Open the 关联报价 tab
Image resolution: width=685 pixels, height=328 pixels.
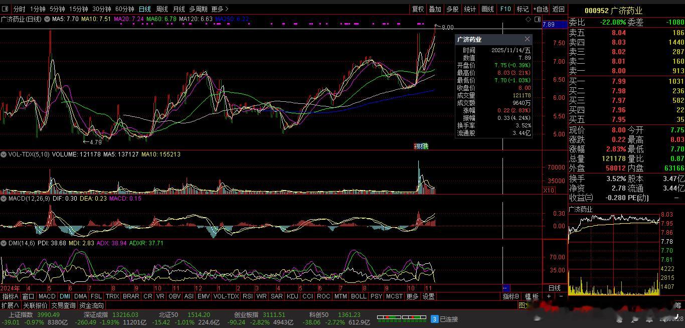(x=35, y=305)
